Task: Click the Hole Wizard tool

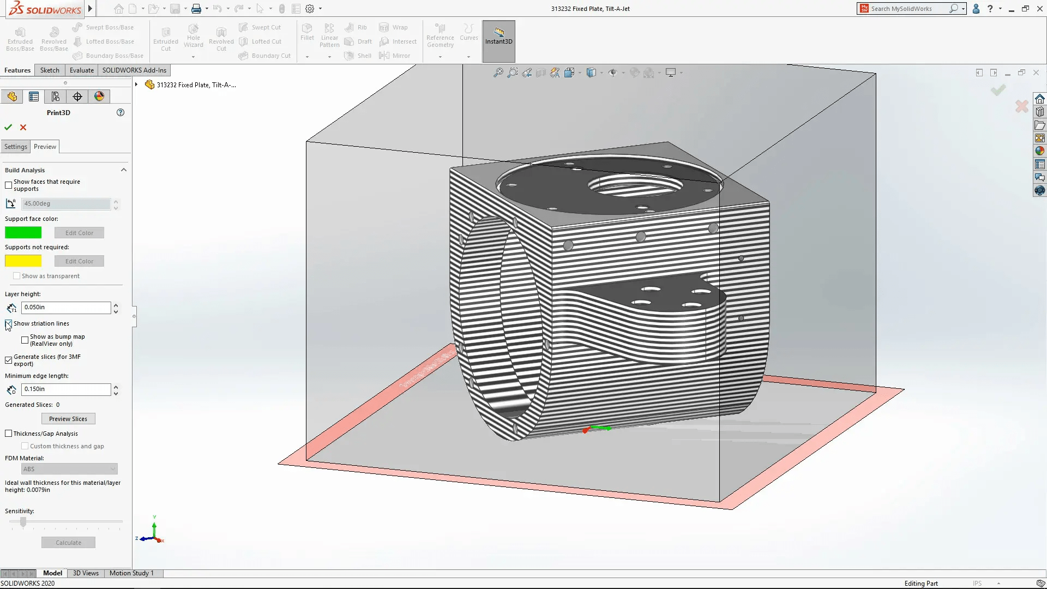Action: pyautogui.click(x=193, y=36)
